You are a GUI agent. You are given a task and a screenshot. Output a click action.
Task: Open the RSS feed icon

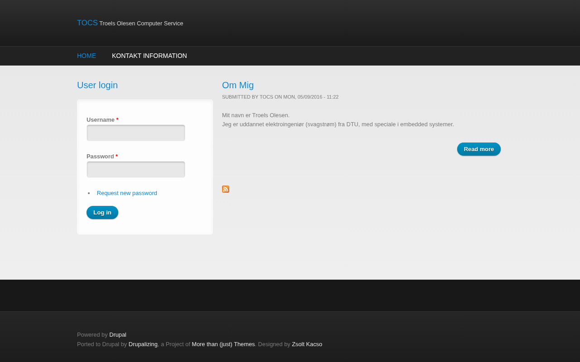(226, 189)
